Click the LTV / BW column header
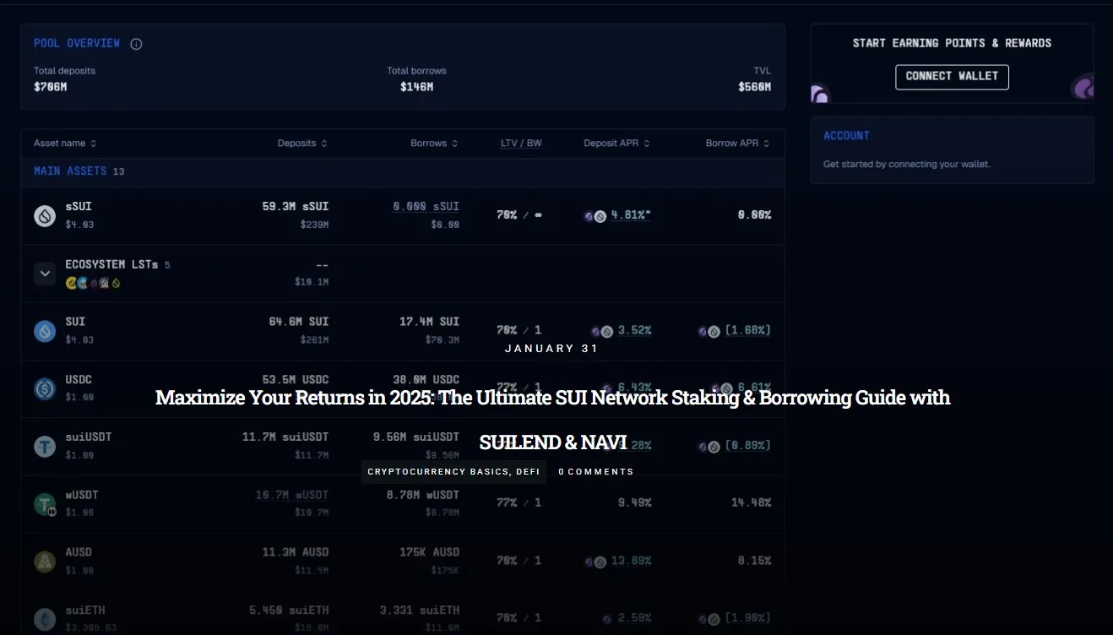This screenshot has width=1113, height=635. (x=521, y=143)
